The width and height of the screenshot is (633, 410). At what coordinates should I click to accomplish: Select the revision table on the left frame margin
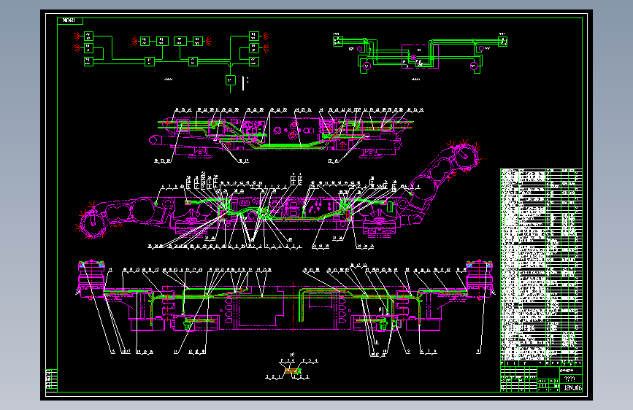[51, 380]
